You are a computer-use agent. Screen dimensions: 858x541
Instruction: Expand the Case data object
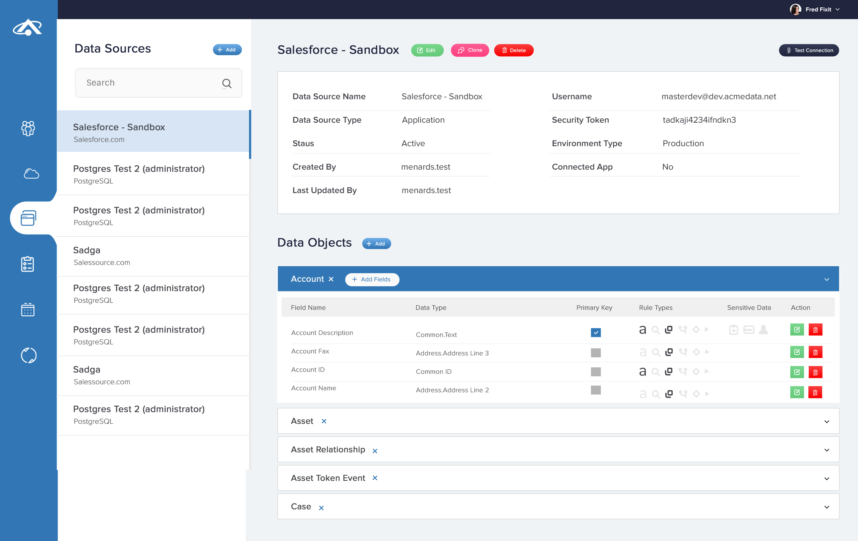coord(826,507)
